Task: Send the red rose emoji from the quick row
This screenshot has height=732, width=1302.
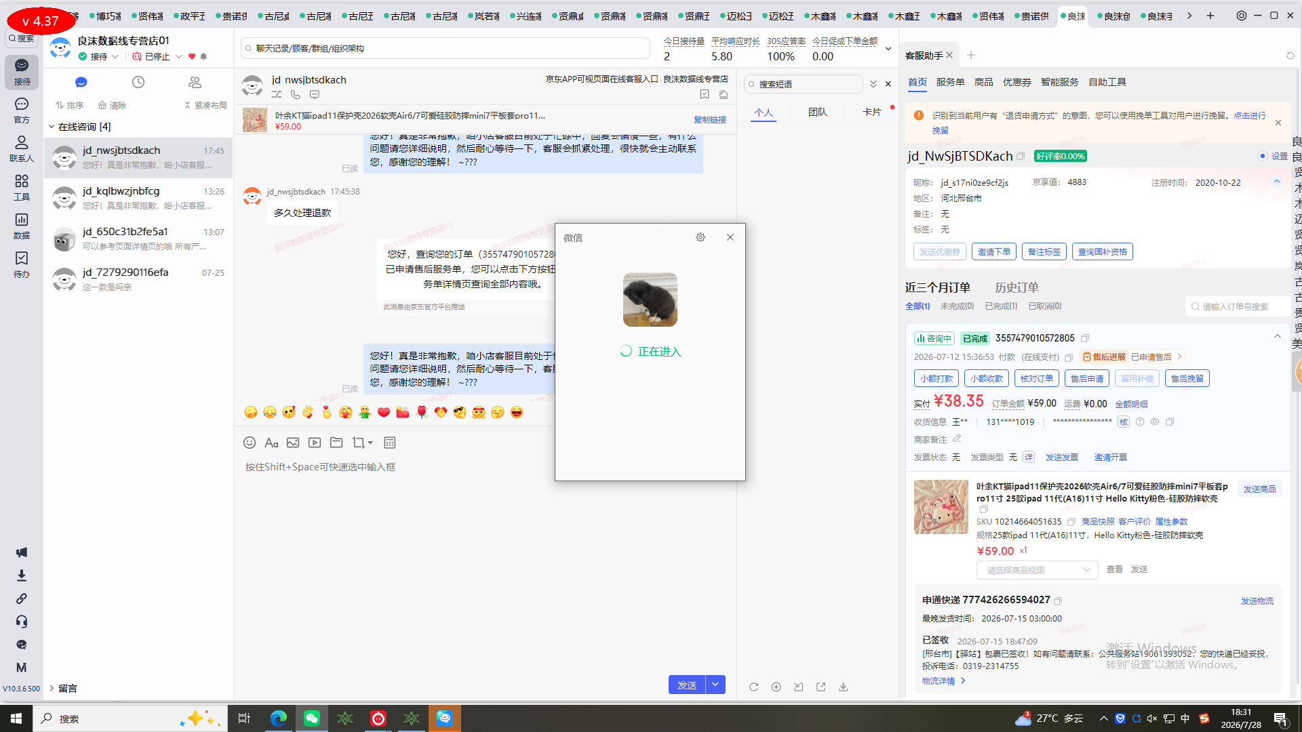Action: click(422, 412)
